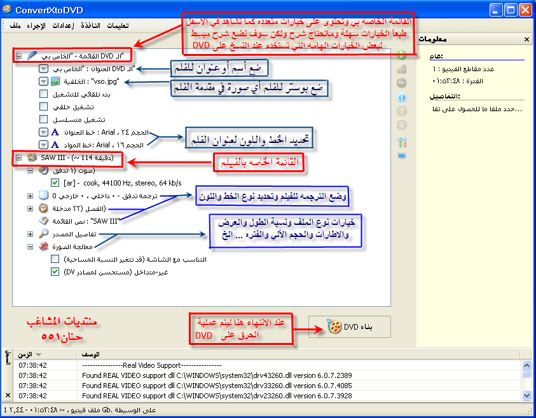This screenshot has height=418, width=536.
Task: Select the SAW III movie icon in tree
Action: click(31, 158)
